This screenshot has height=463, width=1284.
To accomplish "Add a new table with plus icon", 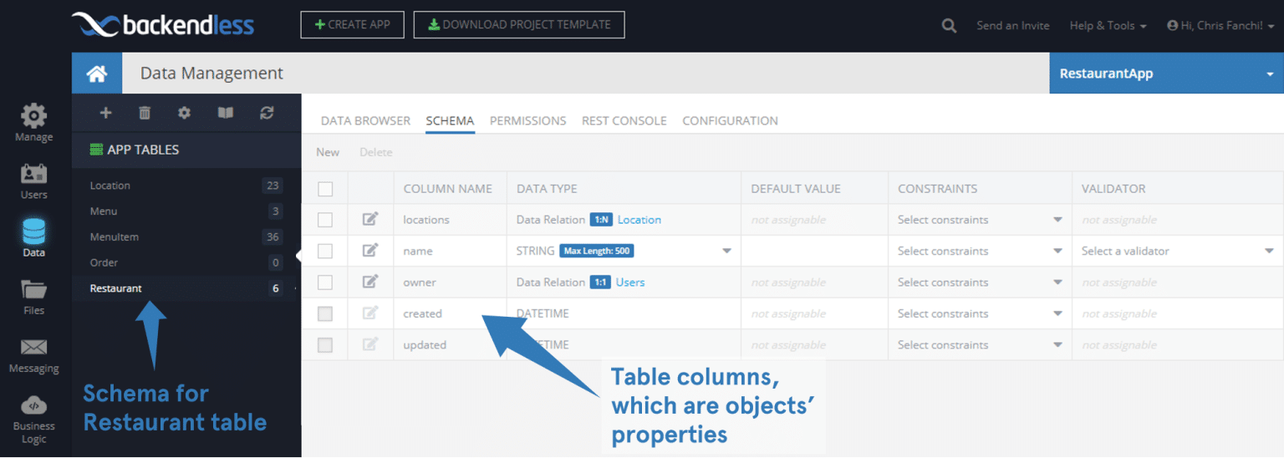I will point(105,113).
